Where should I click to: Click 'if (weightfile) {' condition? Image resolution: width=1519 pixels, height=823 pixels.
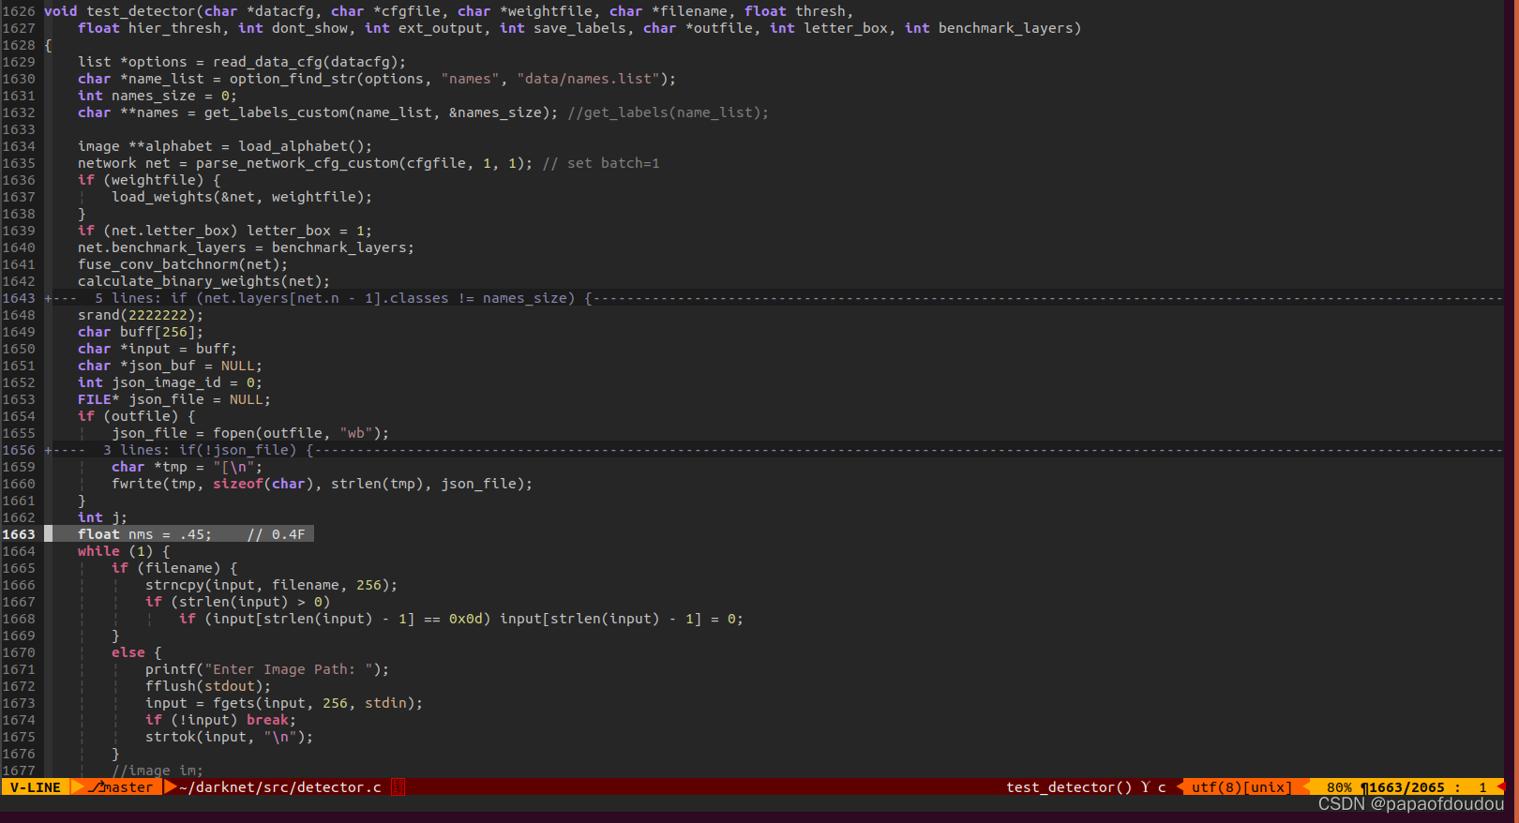tap(149, 180)
